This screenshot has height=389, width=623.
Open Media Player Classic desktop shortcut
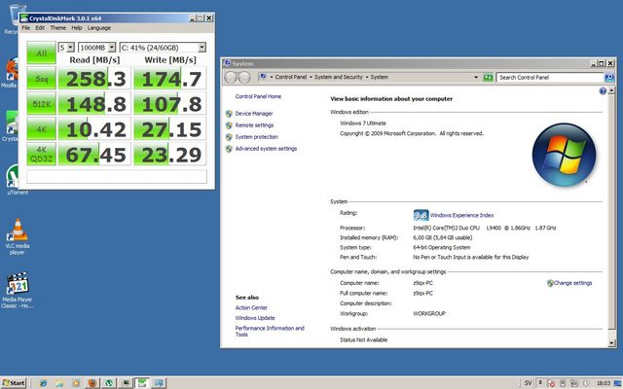18,290
